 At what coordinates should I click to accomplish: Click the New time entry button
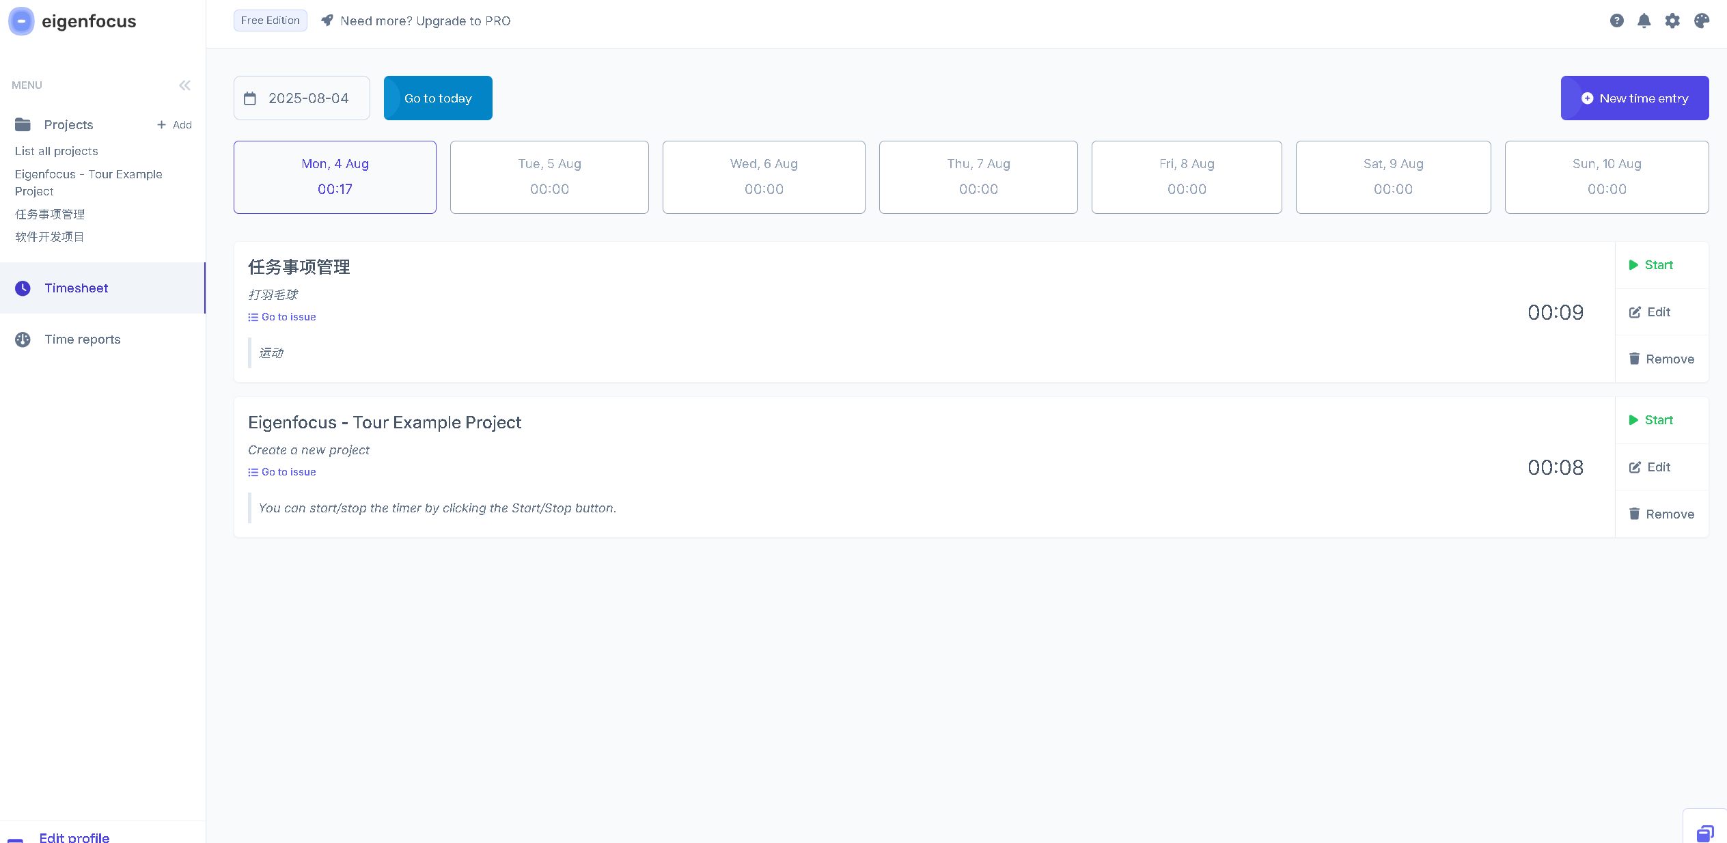(x=1634, y=98)
